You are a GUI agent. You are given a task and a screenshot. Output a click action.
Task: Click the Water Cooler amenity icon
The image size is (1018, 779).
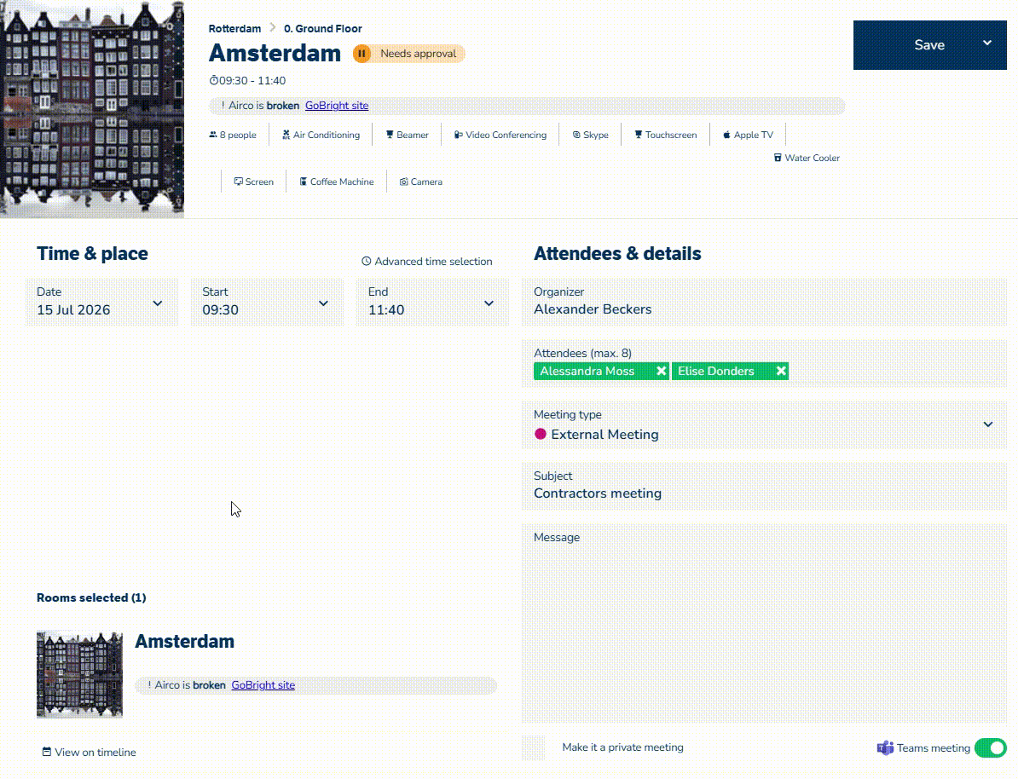click(x=778, y=158)
